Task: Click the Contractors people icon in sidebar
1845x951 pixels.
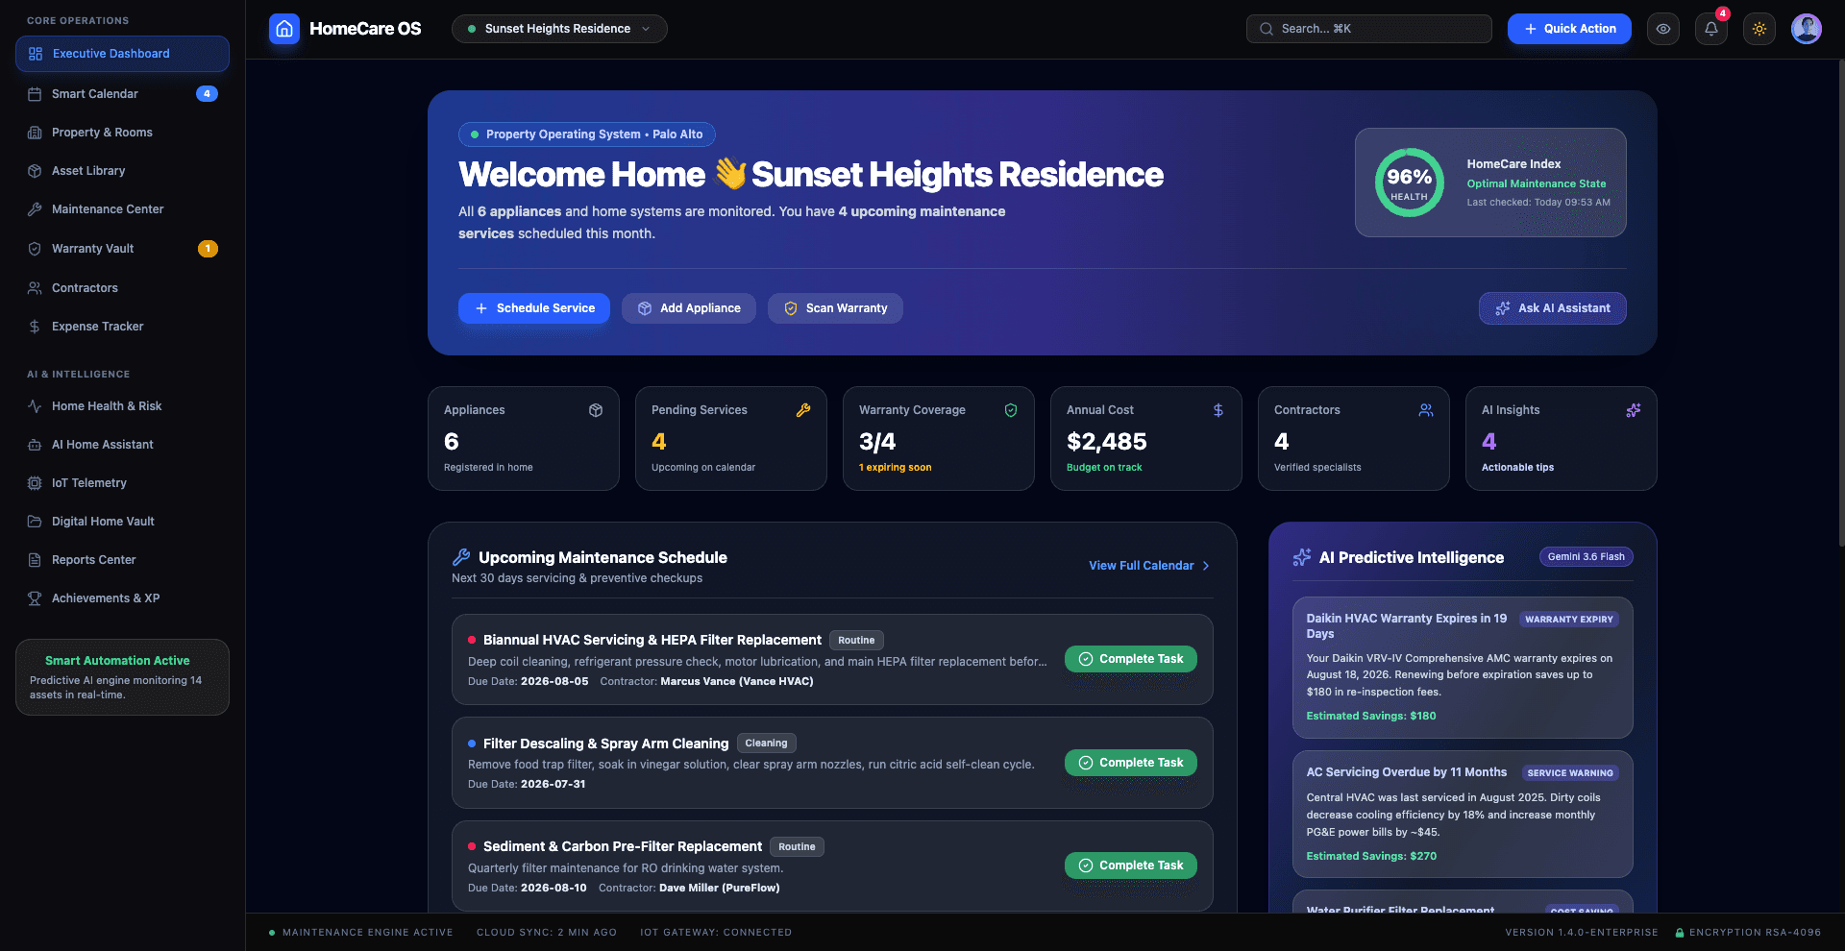Action: coord(35,288)
